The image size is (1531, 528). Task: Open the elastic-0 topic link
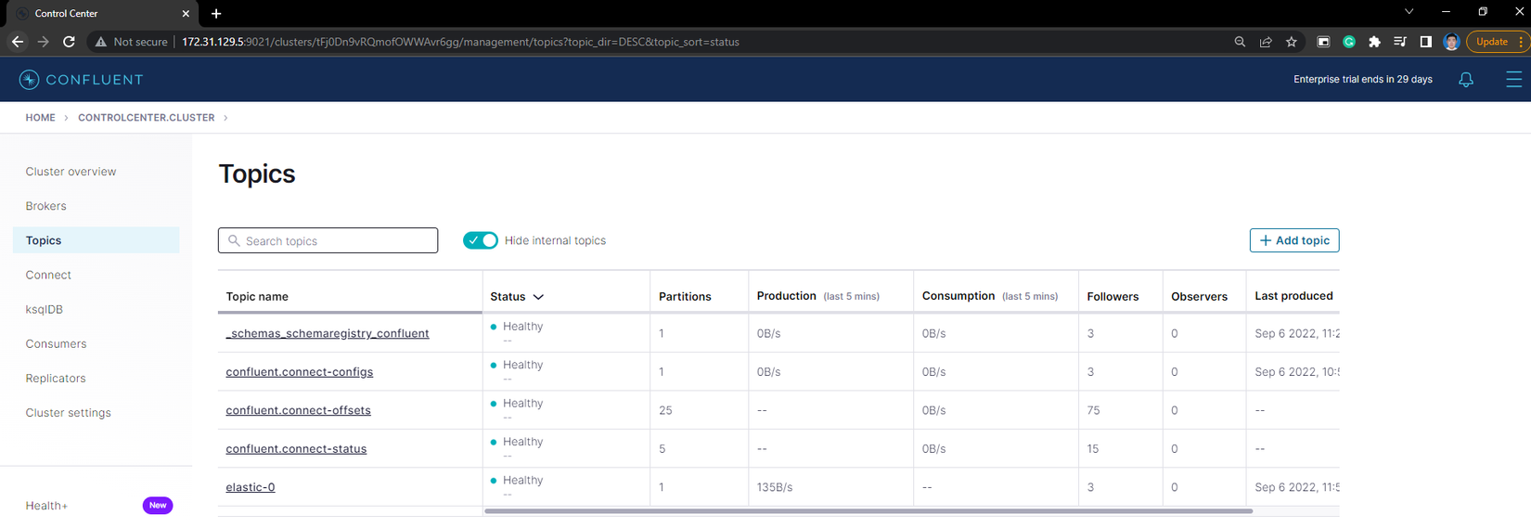click(251, 487)
